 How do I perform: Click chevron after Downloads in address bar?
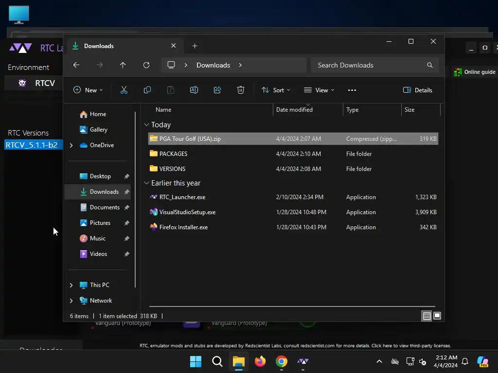(x=240, y=65)
